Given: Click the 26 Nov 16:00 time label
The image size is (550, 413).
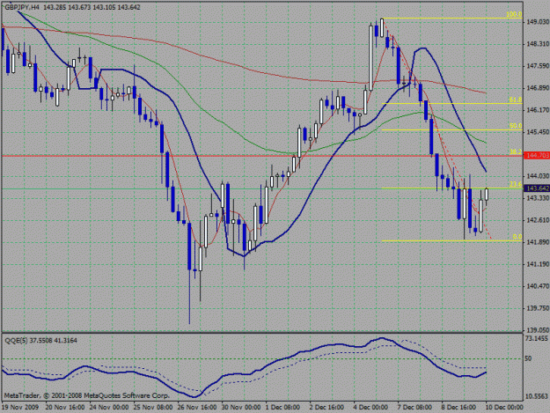Looking at the screenshot, I should [197, 408].
